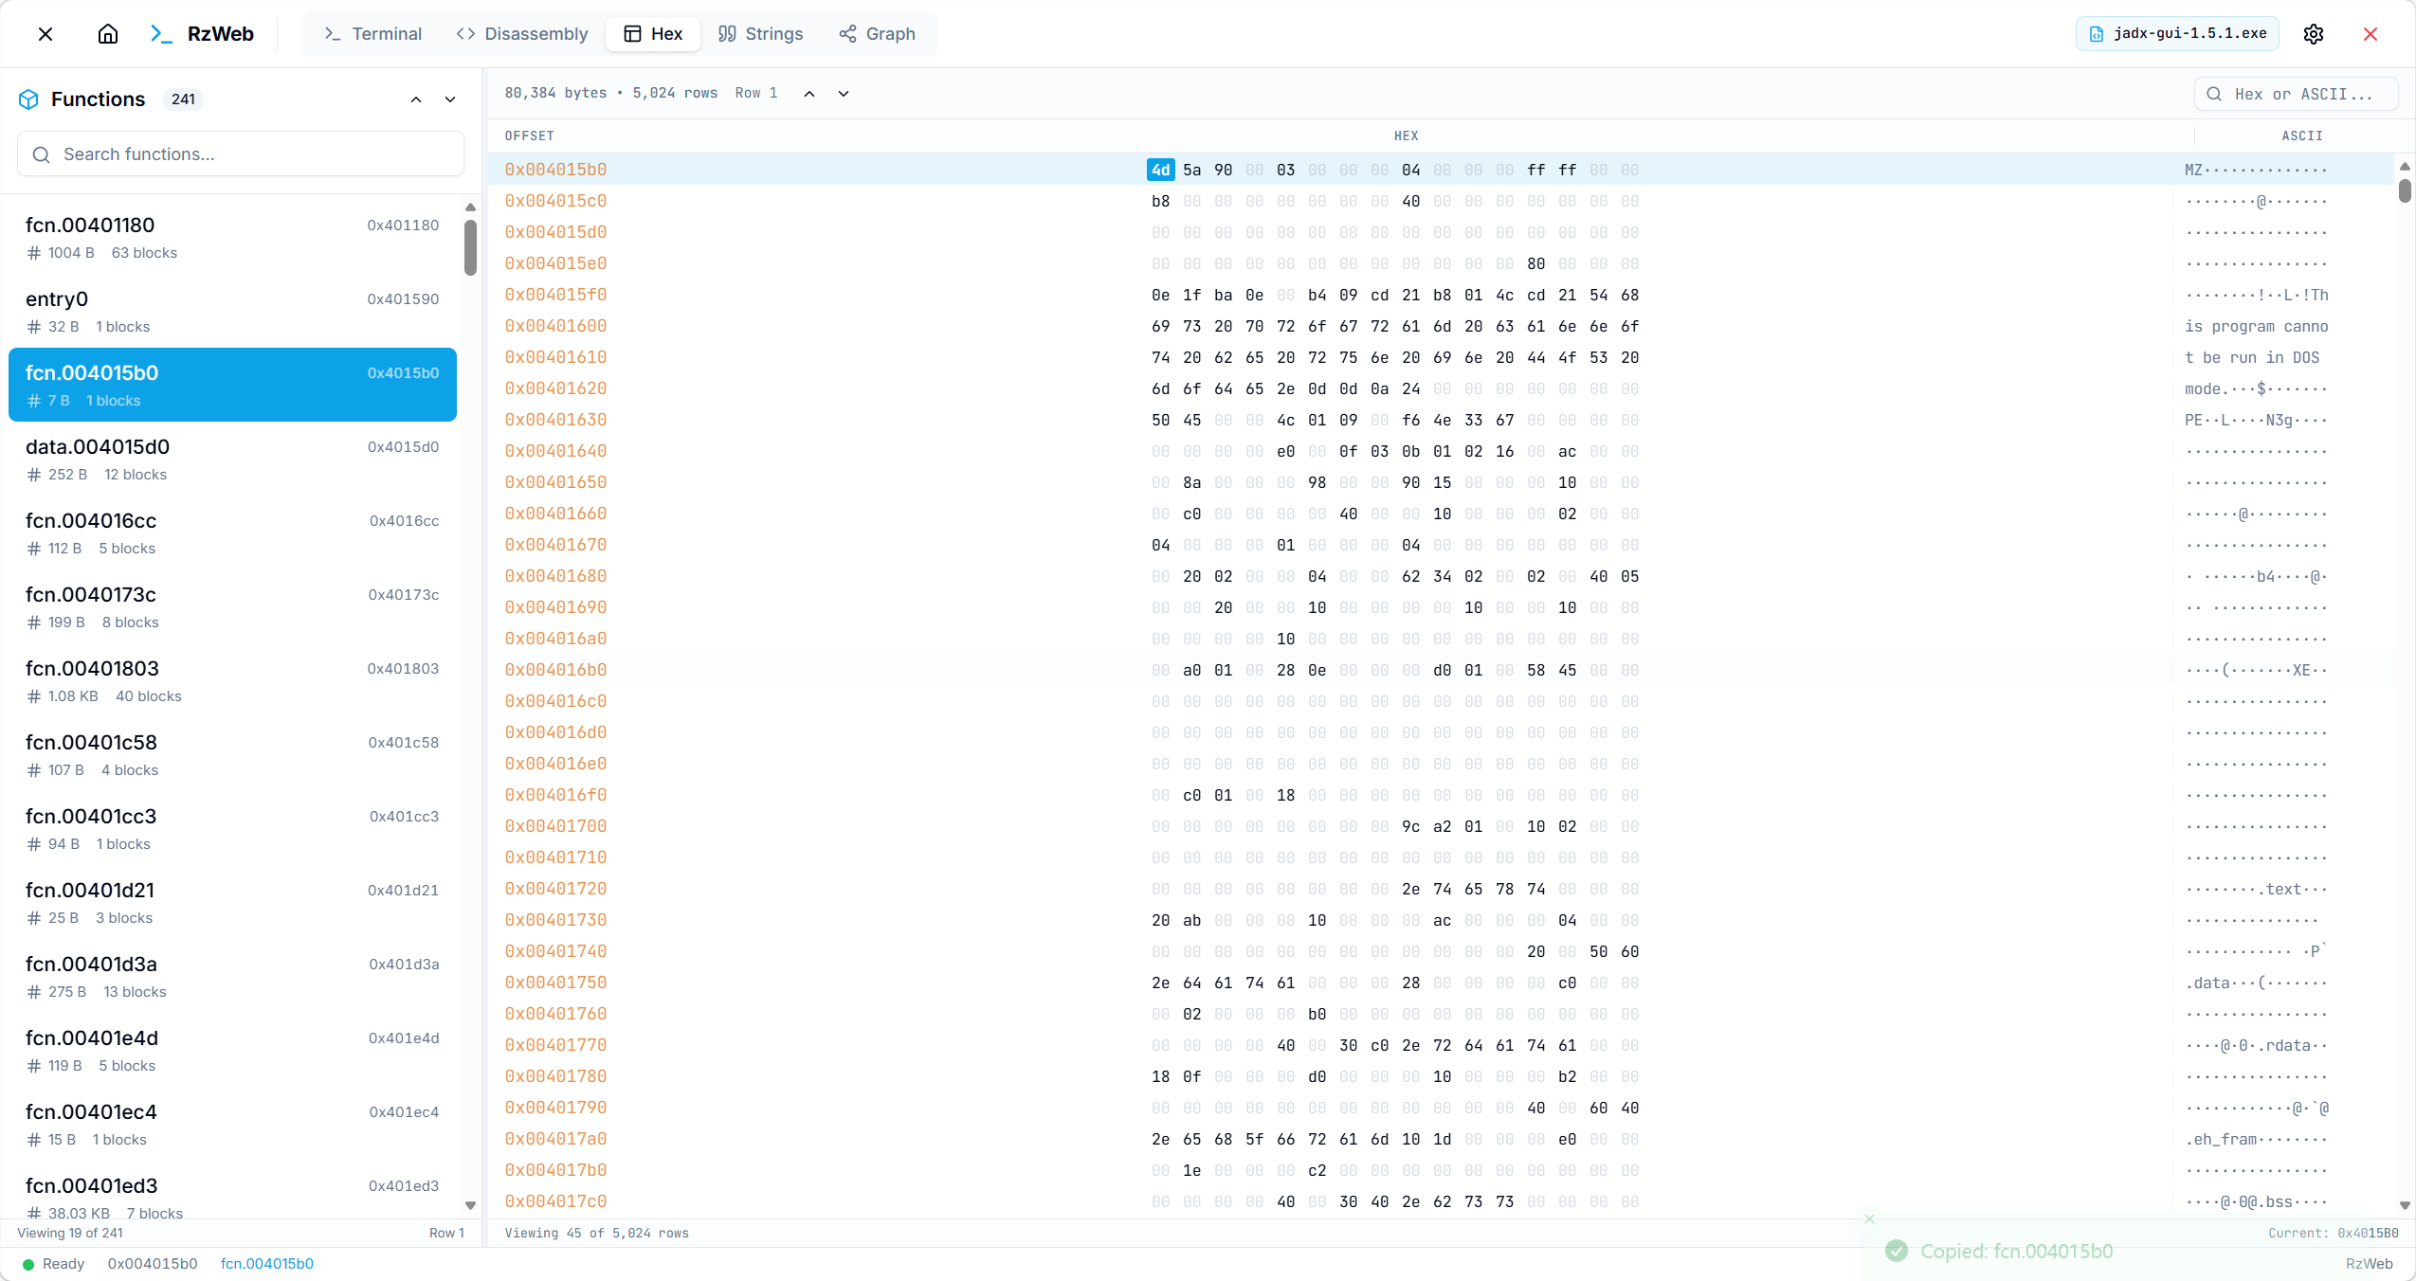The height and width of the screenshot is (1281, 2416).
Task: Switch to the Disassembly tab
Action: point(522,34)
